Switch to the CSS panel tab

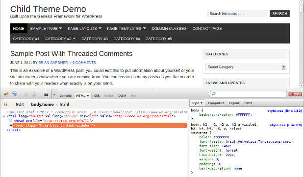(x=97, y=96)
